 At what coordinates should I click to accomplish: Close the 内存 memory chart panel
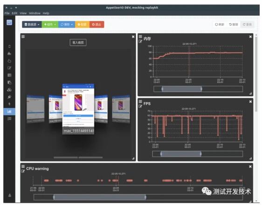250,36
